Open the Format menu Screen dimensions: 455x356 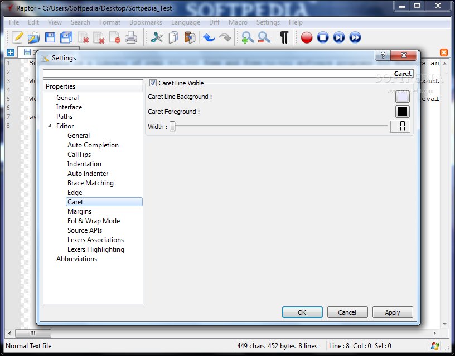pyautogui.click(x=109, y=22)
